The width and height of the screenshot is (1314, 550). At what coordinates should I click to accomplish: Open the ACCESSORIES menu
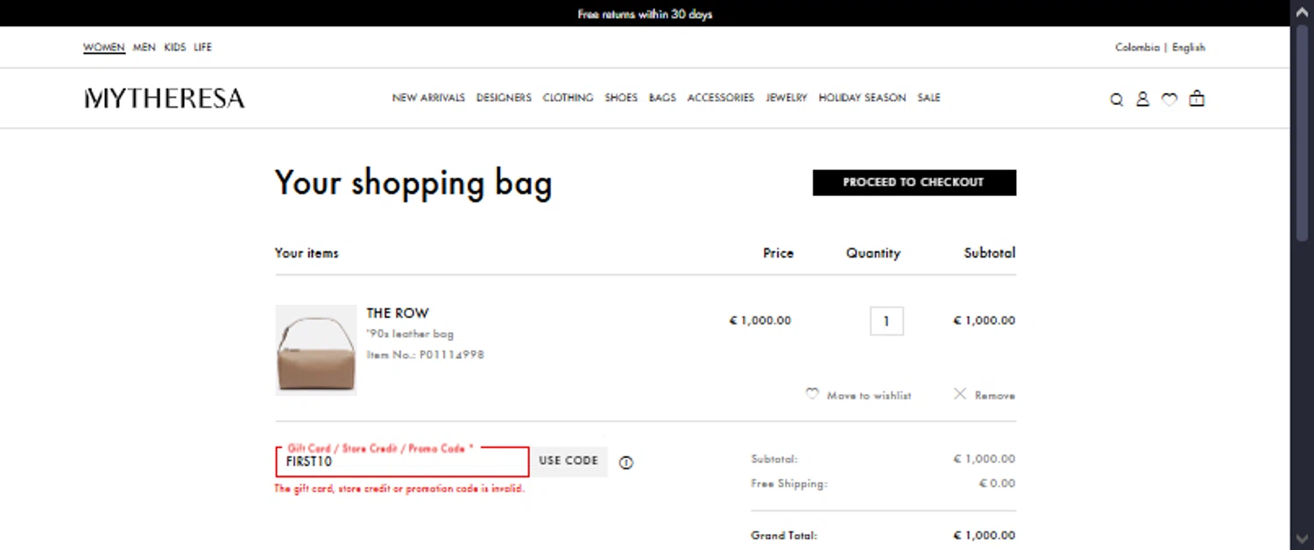721,98
